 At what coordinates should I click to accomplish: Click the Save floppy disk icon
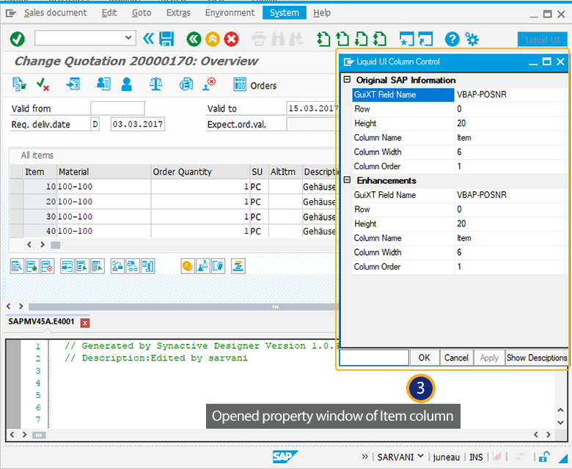(166, 39)
